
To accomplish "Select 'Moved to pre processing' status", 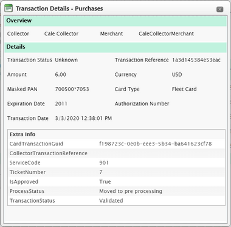I will 131,191.
